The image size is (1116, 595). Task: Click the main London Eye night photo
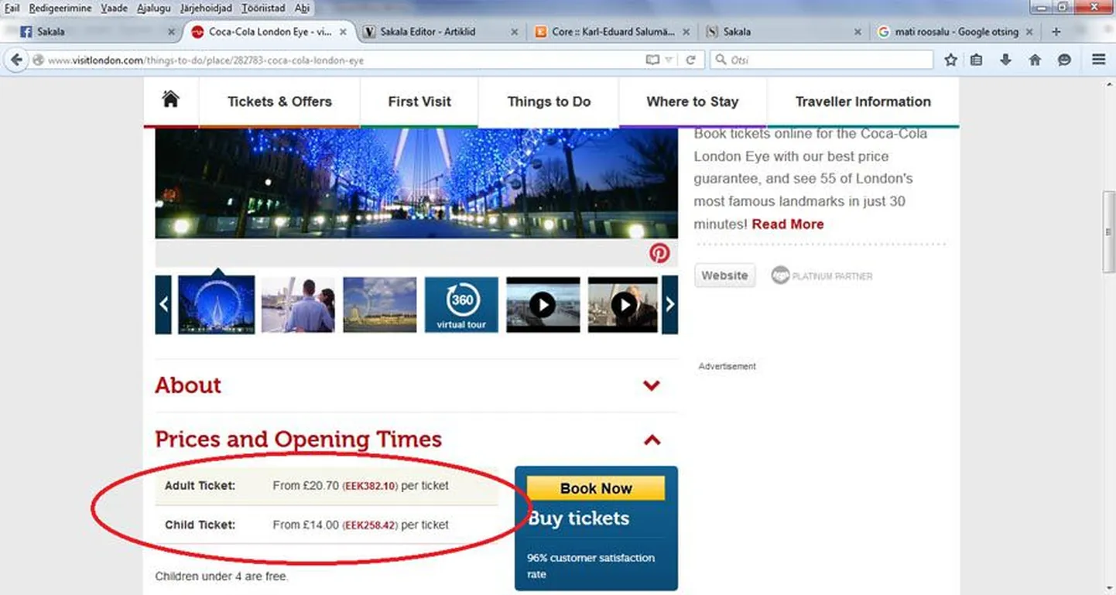click(416, 184)
